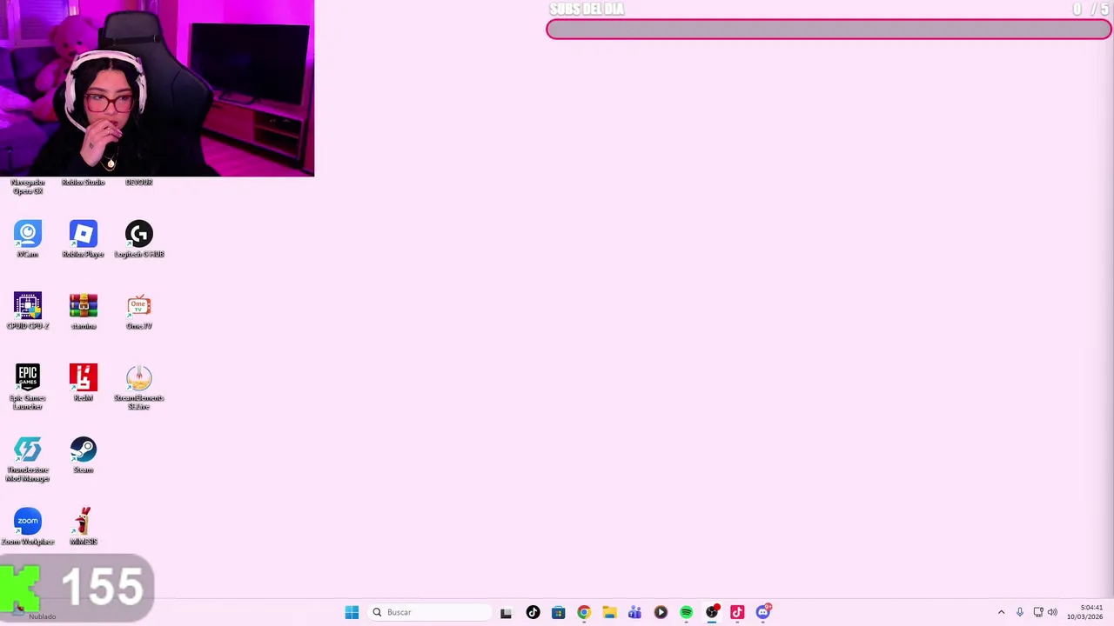The width and height of the screenshot is (1114, 626).
Task: Select the MIMESIS desktop shortcut
Action: pyautogui.click(x=84, y=527)
